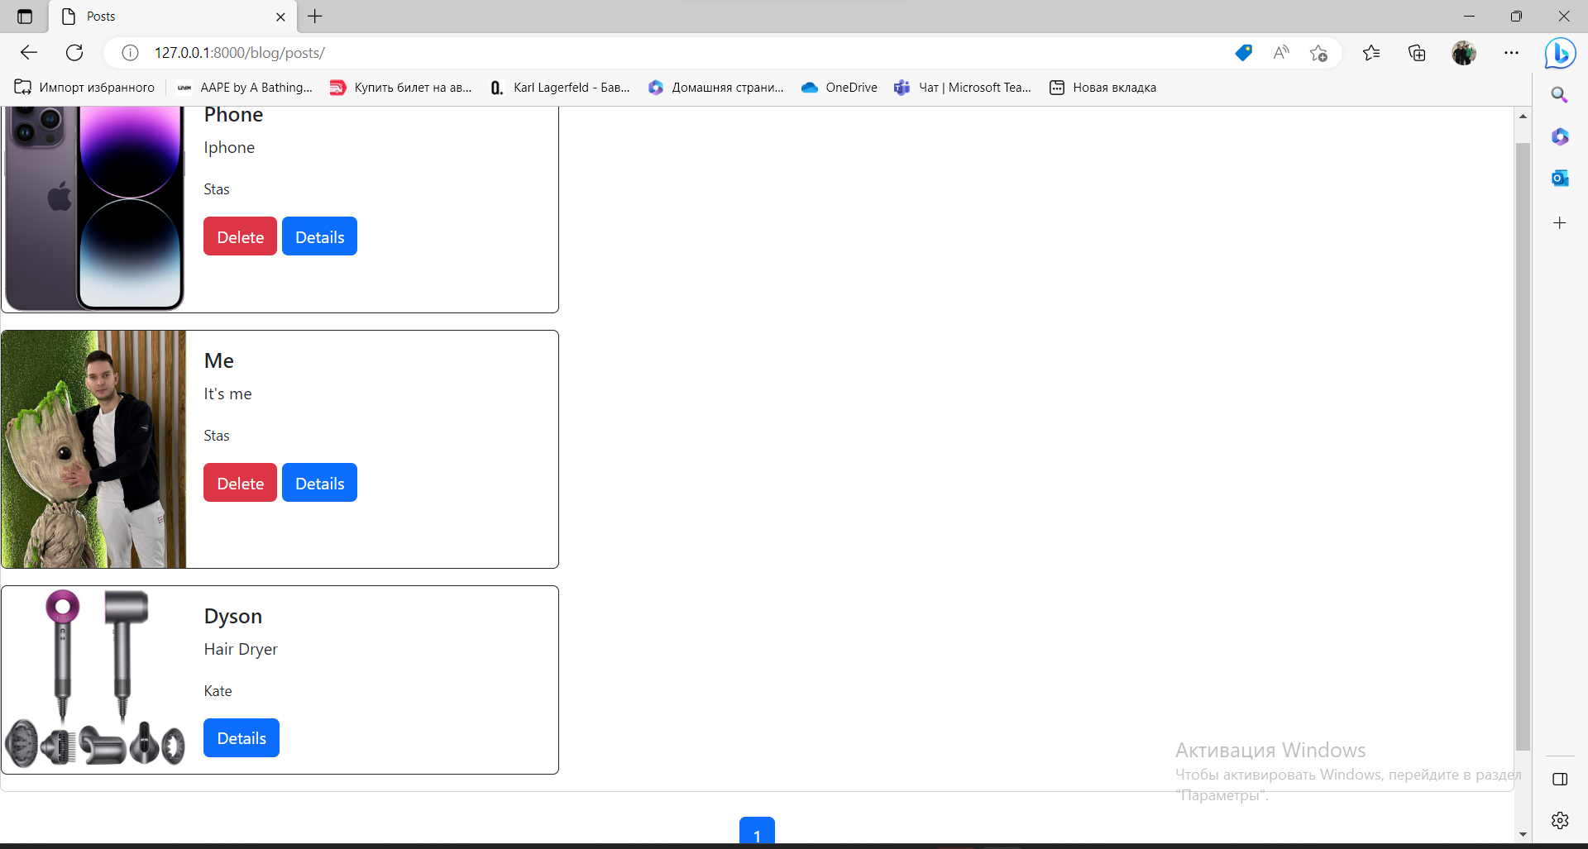Open the browser Settings and more menu
The width and height of the screenshot is (1588, 849).
(1511, 53)
